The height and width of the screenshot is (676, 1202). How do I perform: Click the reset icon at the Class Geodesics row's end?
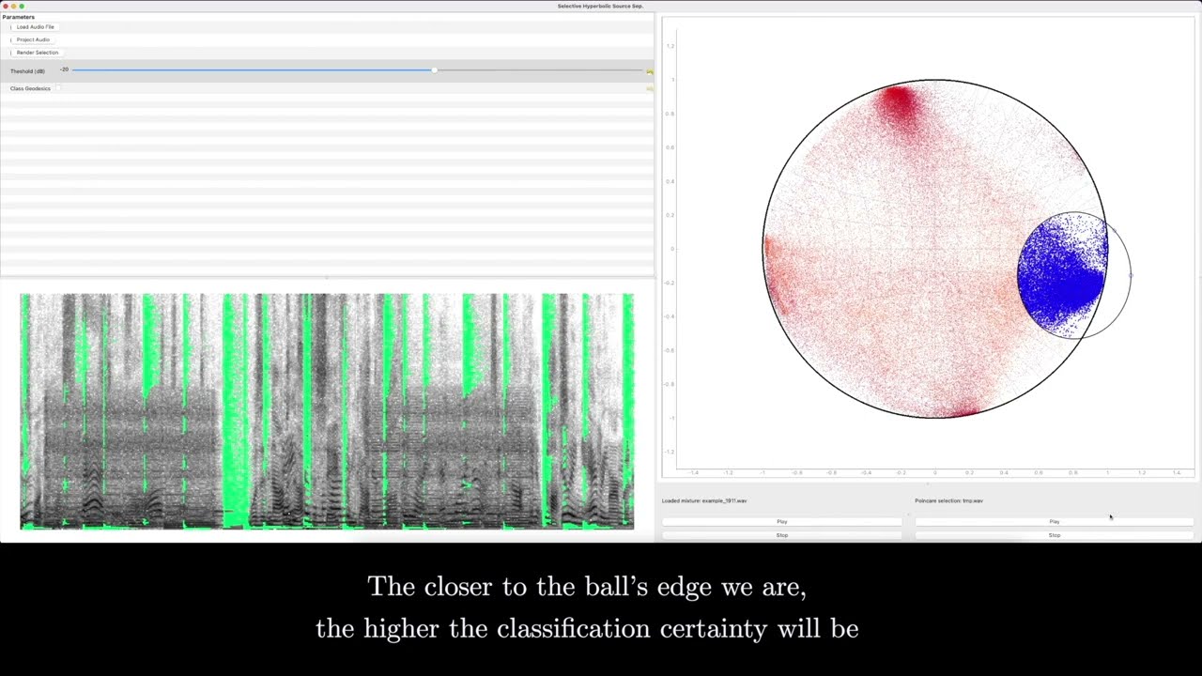click(650, 88)
